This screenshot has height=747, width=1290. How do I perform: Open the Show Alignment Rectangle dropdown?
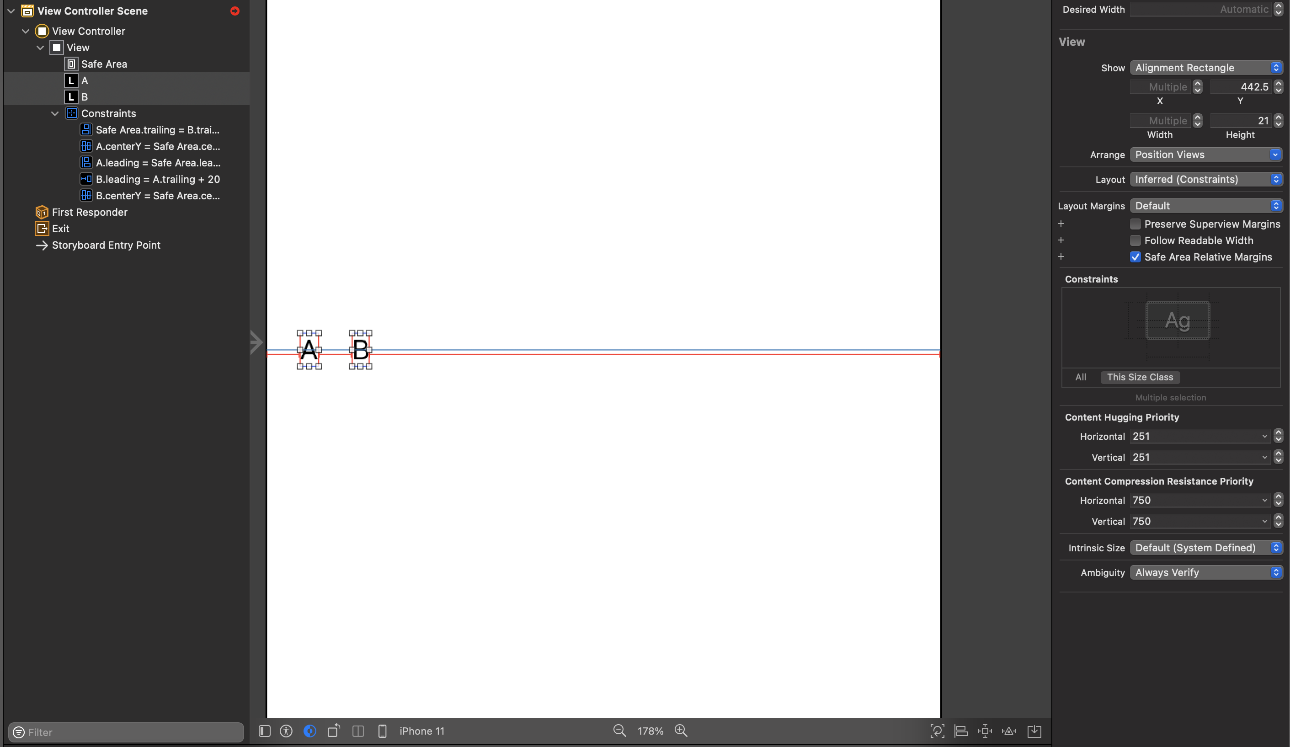[1205, 68]
